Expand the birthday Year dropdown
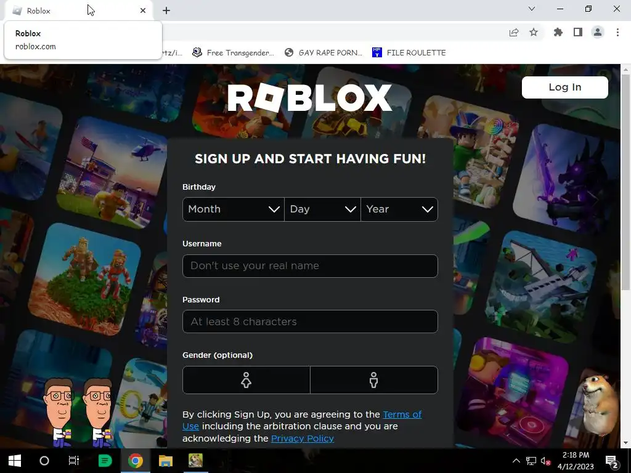 tap(399, 209)
